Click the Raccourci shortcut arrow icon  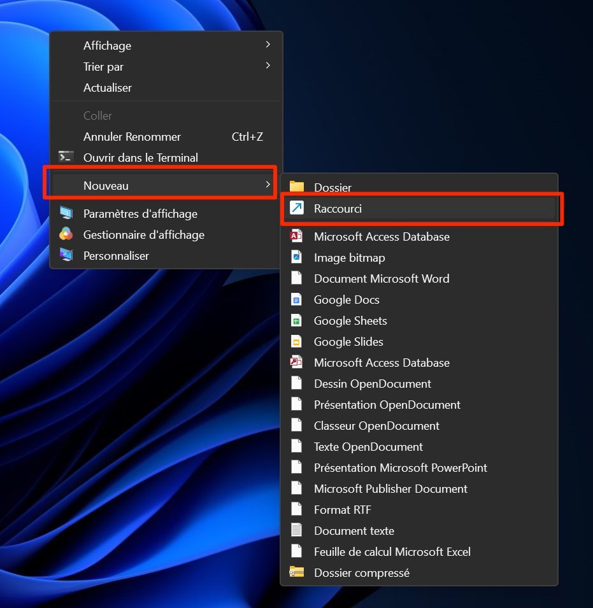(x=297, y=208)
